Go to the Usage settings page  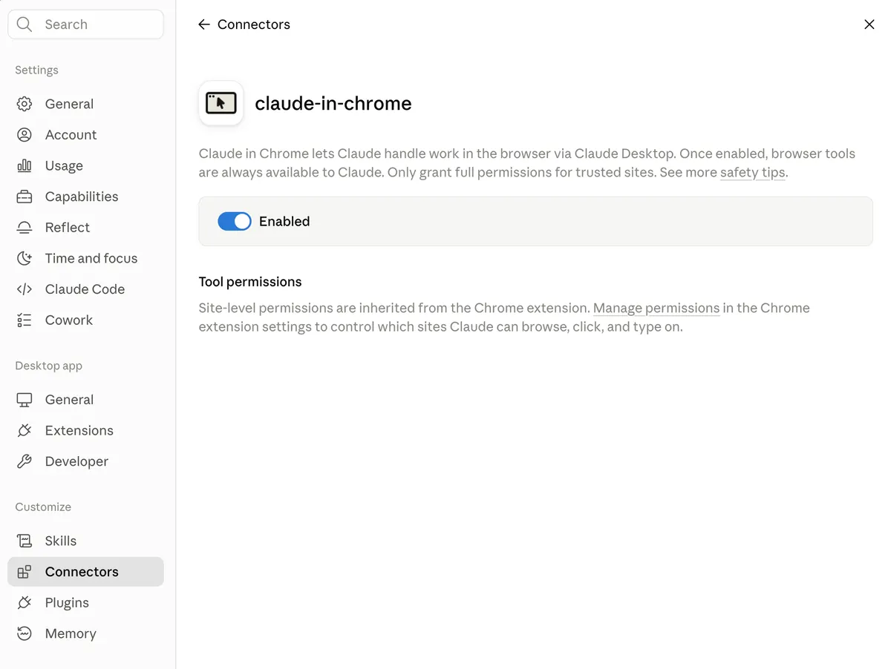pyautogui.click(x=85, y=165)
